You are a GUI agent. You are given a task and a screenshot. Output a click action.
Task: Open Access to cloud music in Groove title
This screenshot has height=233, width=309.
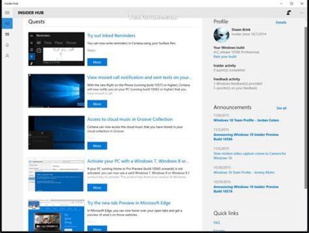(x=130, y=119)
